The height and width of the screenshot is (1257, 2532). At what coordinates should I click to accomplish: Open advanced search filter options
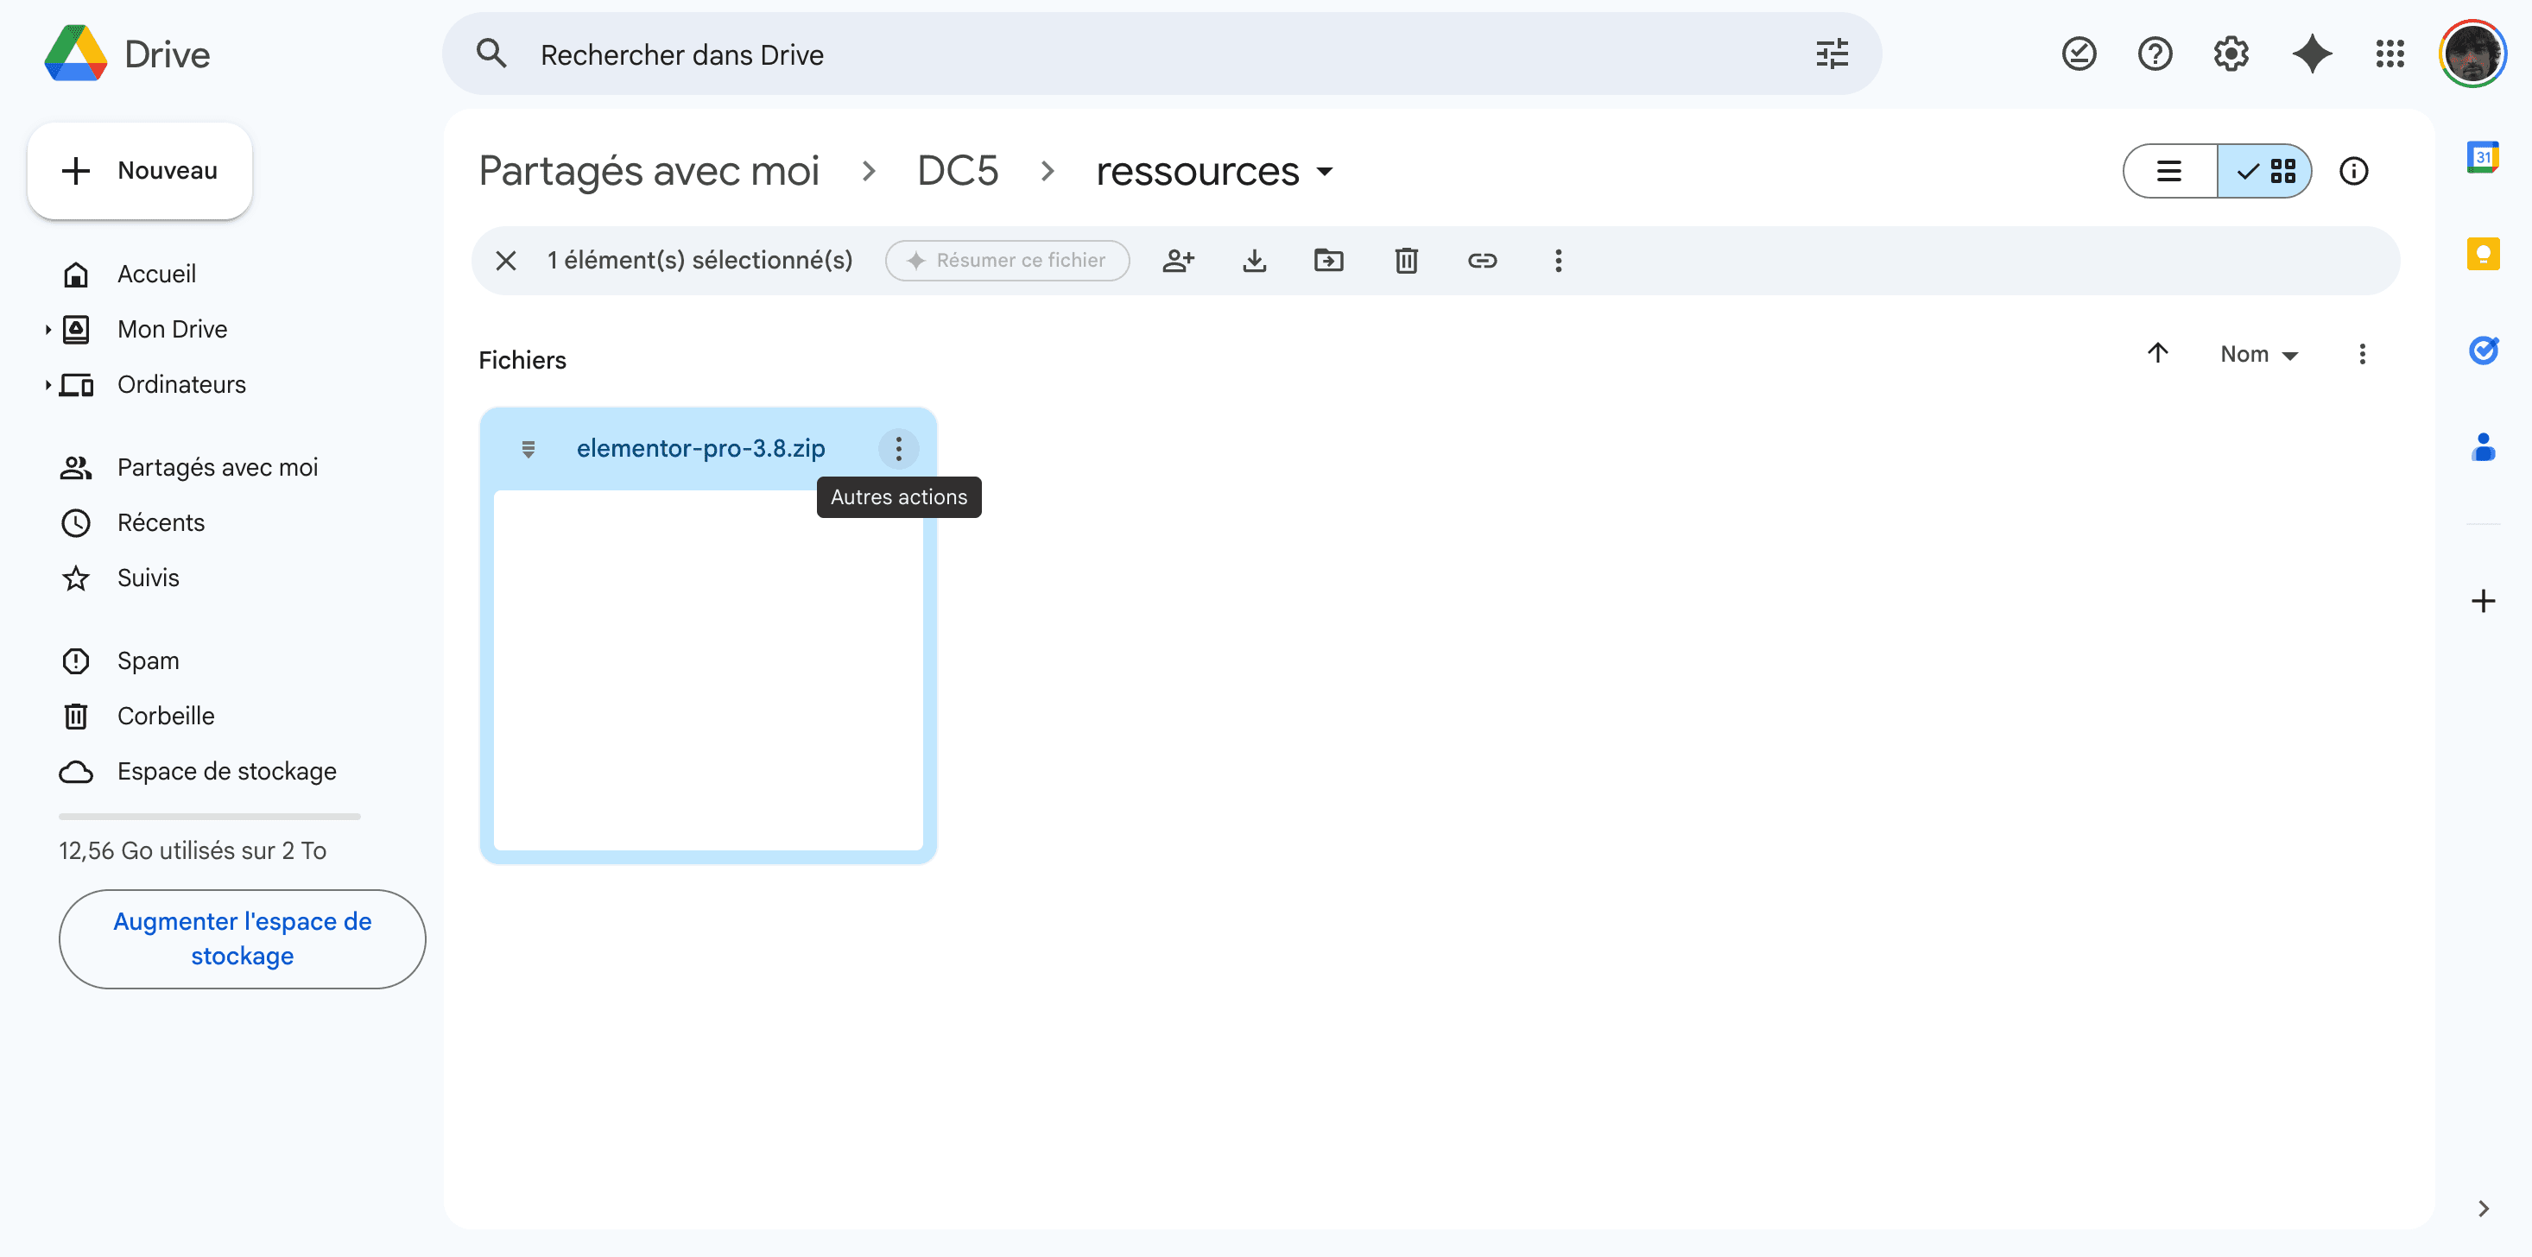point(1831,54)
